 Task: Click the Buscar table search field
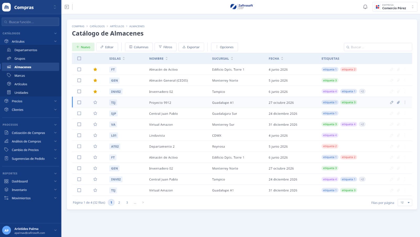pos(378,47)
